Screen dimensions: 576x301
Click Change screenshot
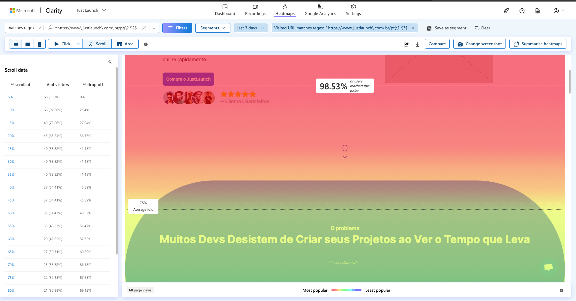pyautogui.click(x=479, y=44)
